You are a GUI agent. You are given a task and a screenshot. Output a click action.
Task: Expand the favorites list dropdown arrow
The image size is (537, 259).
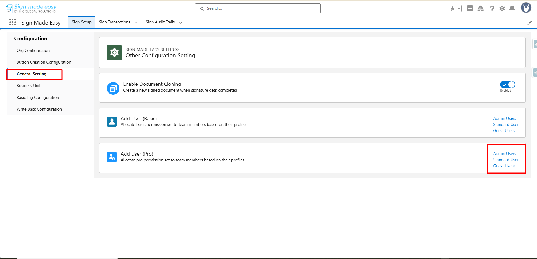tap(459, 9)
